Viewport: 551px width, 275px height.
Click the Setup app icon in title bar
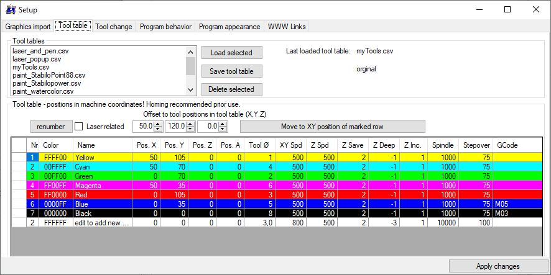(10, 9)
